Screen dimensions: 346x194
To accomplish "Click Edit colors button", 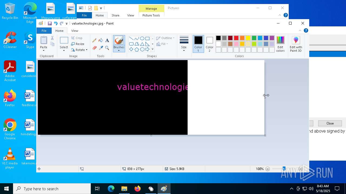I will (x=280, y=44).
